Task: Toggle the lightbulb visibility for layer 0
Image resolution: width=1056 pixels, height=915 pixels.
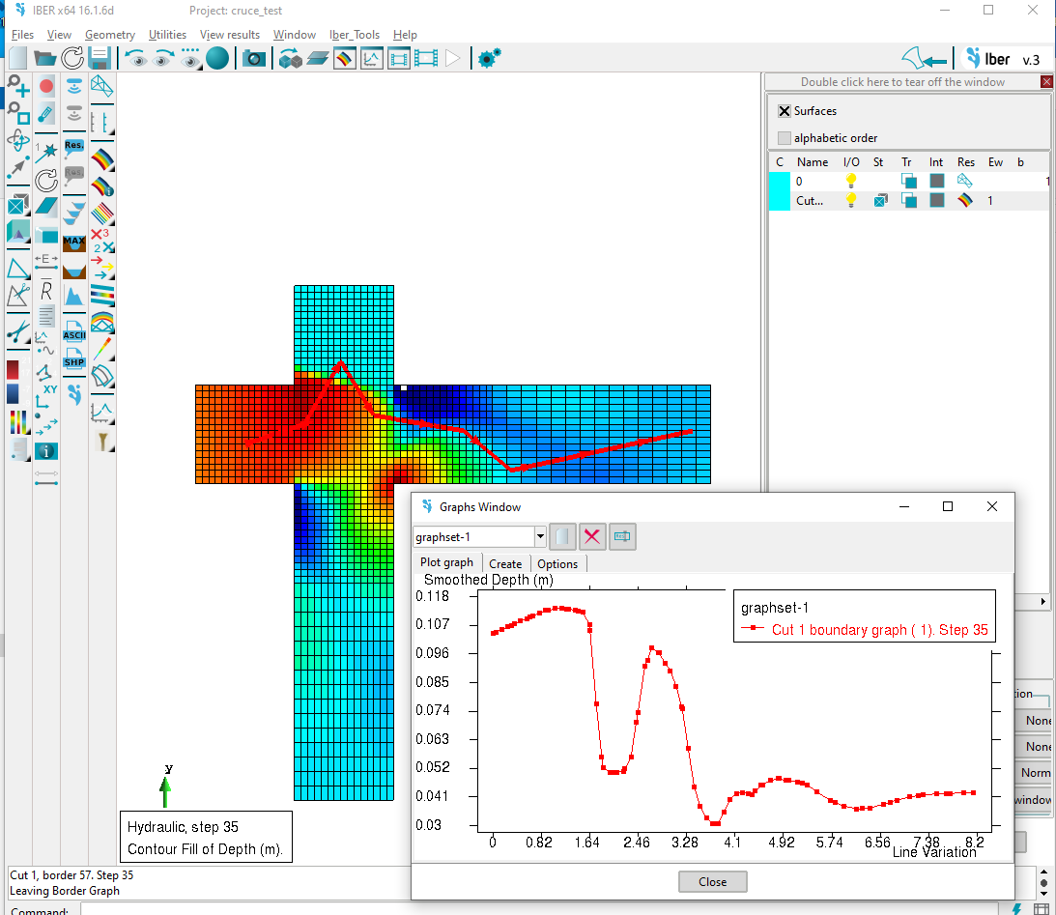Action: click(x=851, y=181)
